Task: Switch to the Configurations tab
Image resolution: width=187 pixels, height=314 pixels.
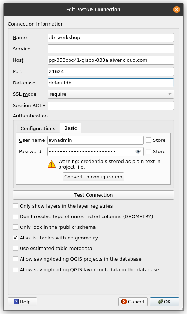Action: click(38, 128)
